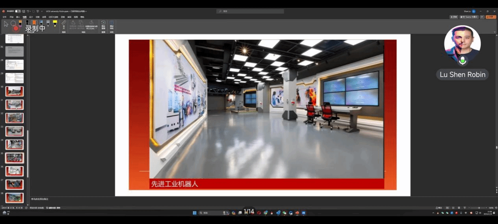Image resolution: width=498 pixels, height=224 pixels.
Task: Click the ruler tool icon
Action: [64, 24]
